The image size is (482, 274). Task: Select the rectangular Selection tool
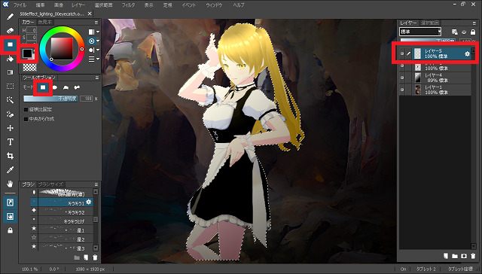pos(10,87)
